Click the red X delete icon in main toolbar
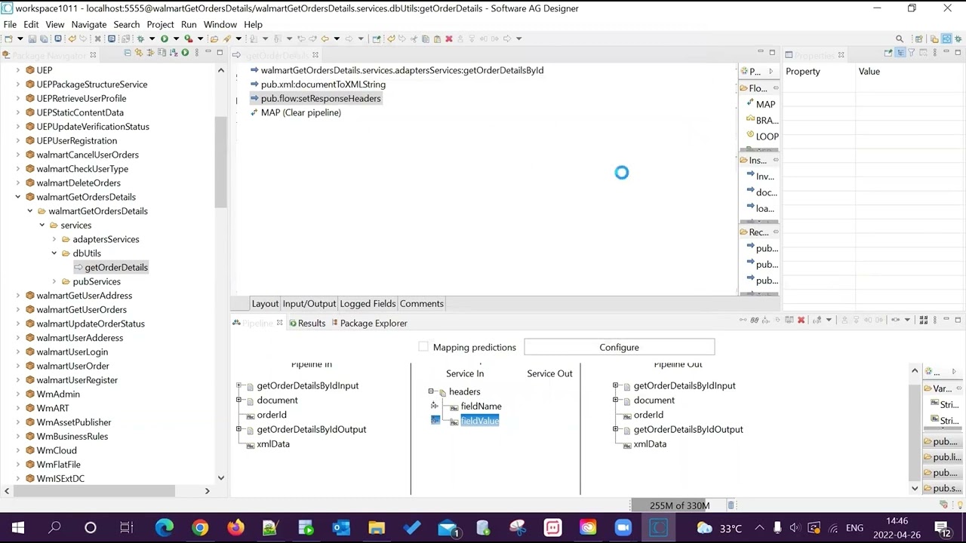This screenshot has height=543, width=966. point(449,38)
